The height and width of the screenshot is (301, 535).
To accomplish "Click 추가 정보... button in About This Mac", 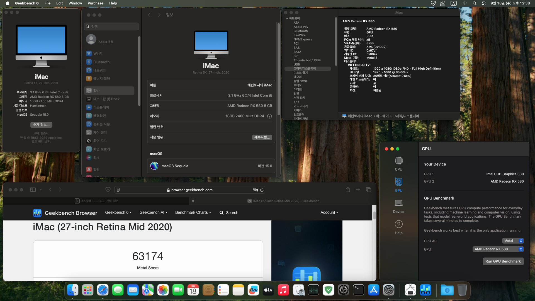I will pos(41,125).
